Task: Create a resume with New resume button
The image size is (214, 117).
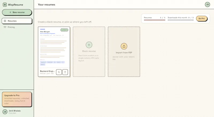Action: pos(17,12)
